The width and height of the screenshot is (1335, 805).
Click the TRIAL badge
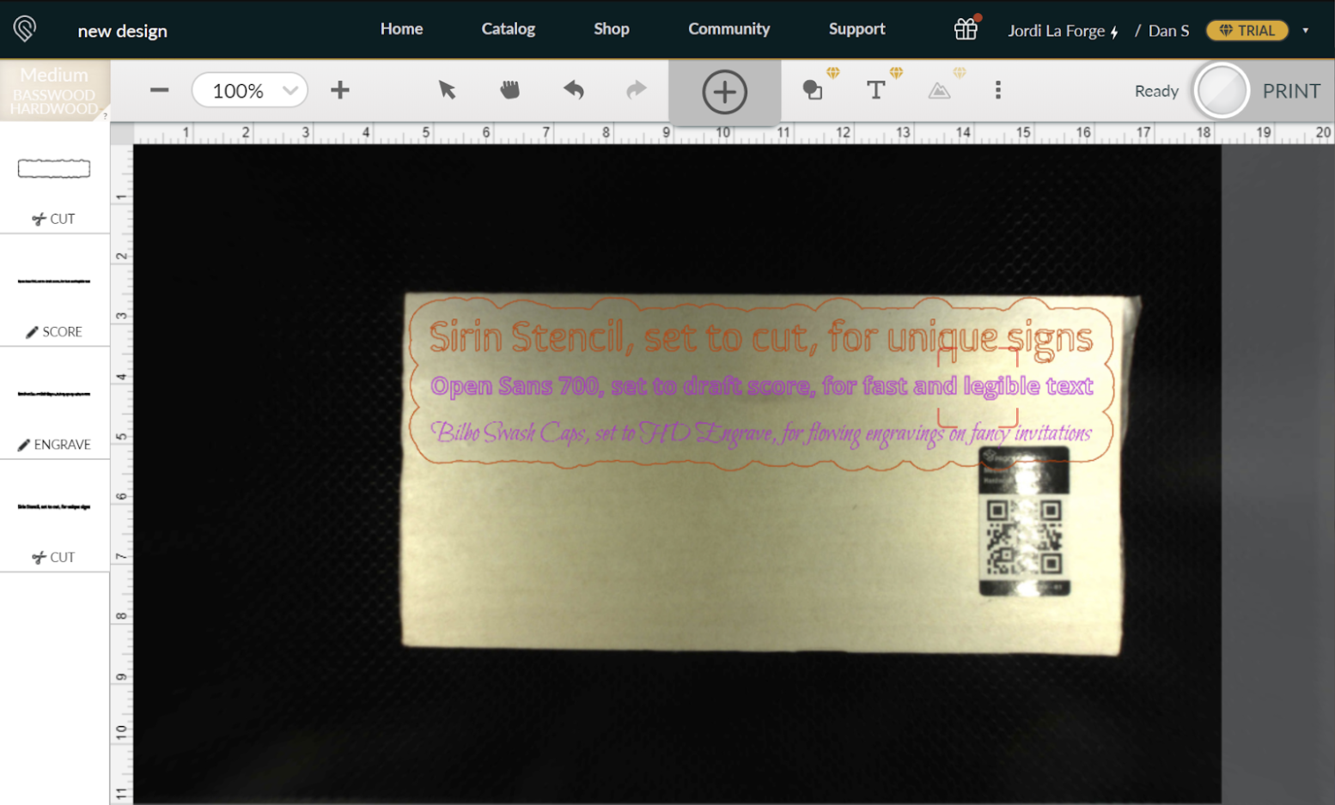(1247, 30)
